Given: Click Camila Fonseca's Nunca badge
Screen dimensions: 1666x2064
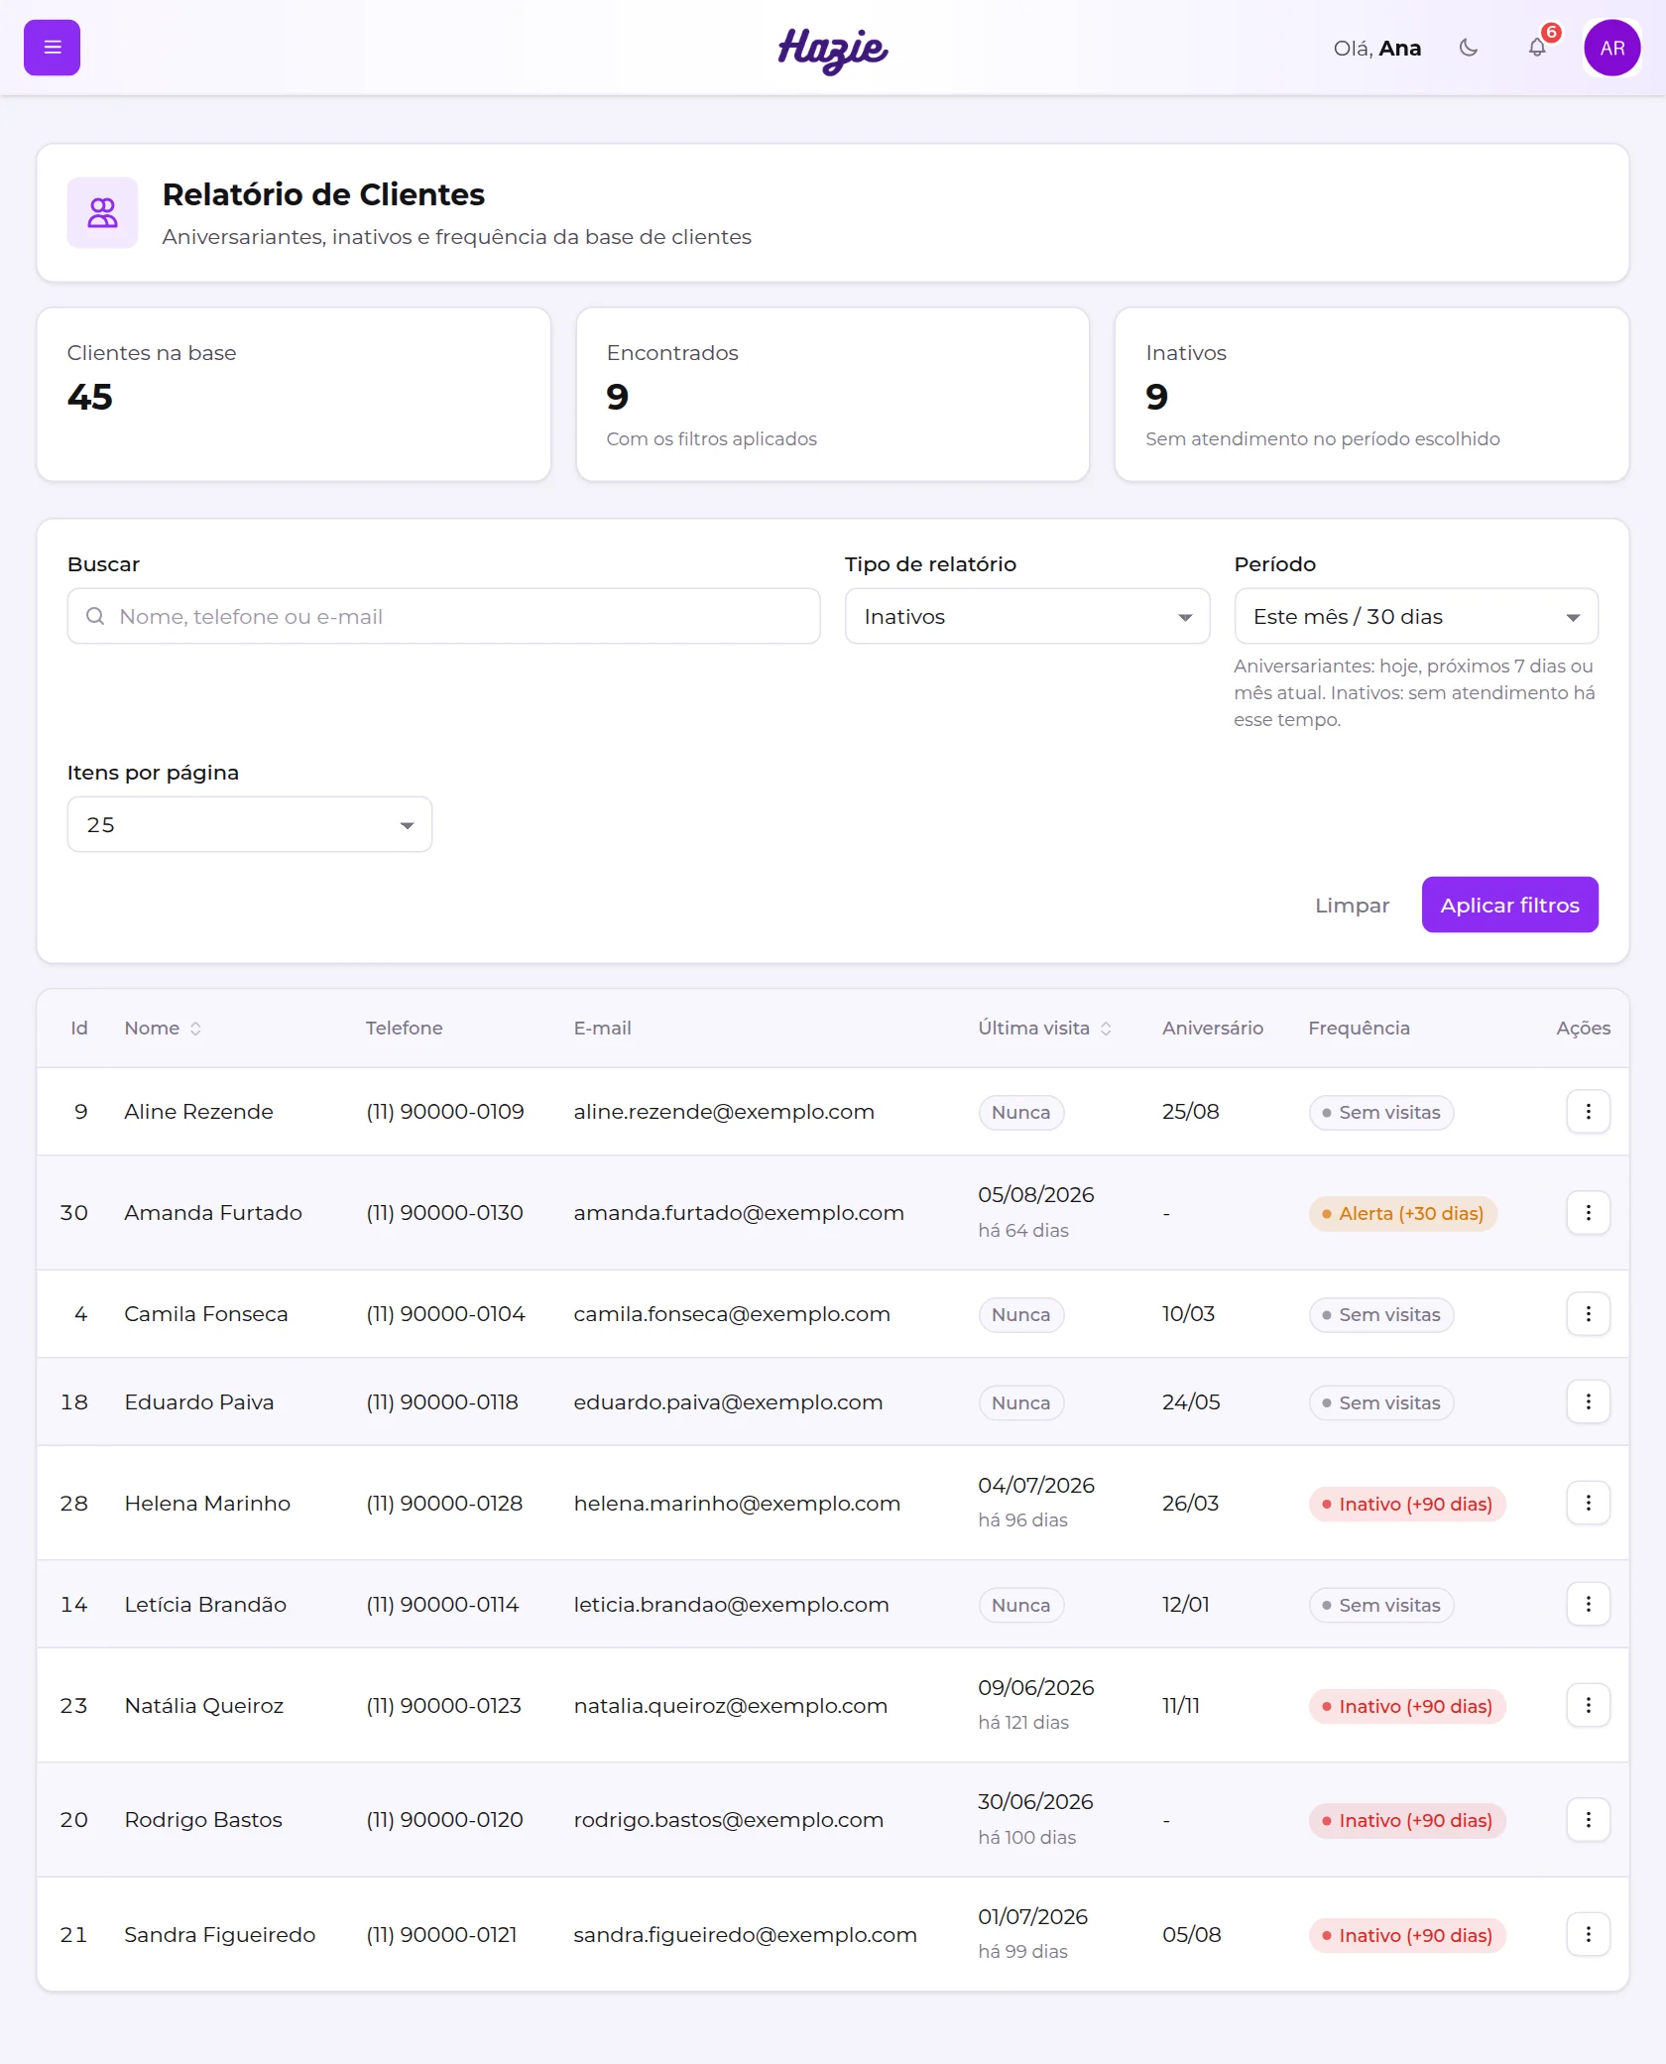Looking at the screenshot, I should pyautogui.click(x=1020, y=1314).
